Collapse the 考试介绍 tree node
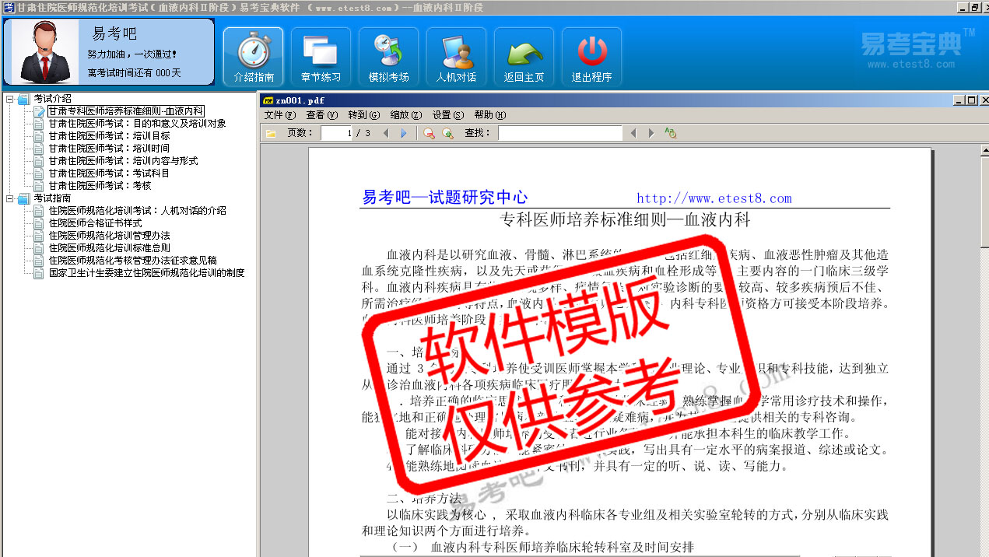This screenshot has width=989, height=557. click(x=9, y=99)
